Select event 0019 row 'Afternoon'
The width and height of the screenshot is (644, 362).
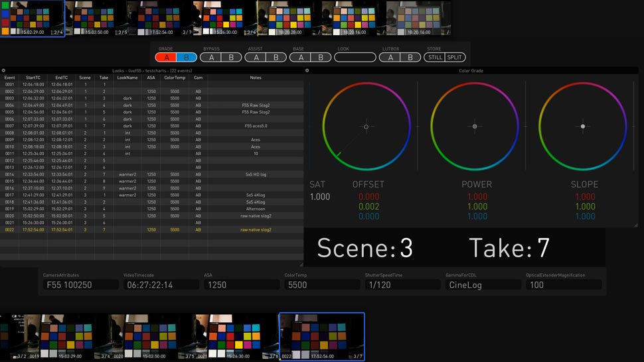pos(151,209)
